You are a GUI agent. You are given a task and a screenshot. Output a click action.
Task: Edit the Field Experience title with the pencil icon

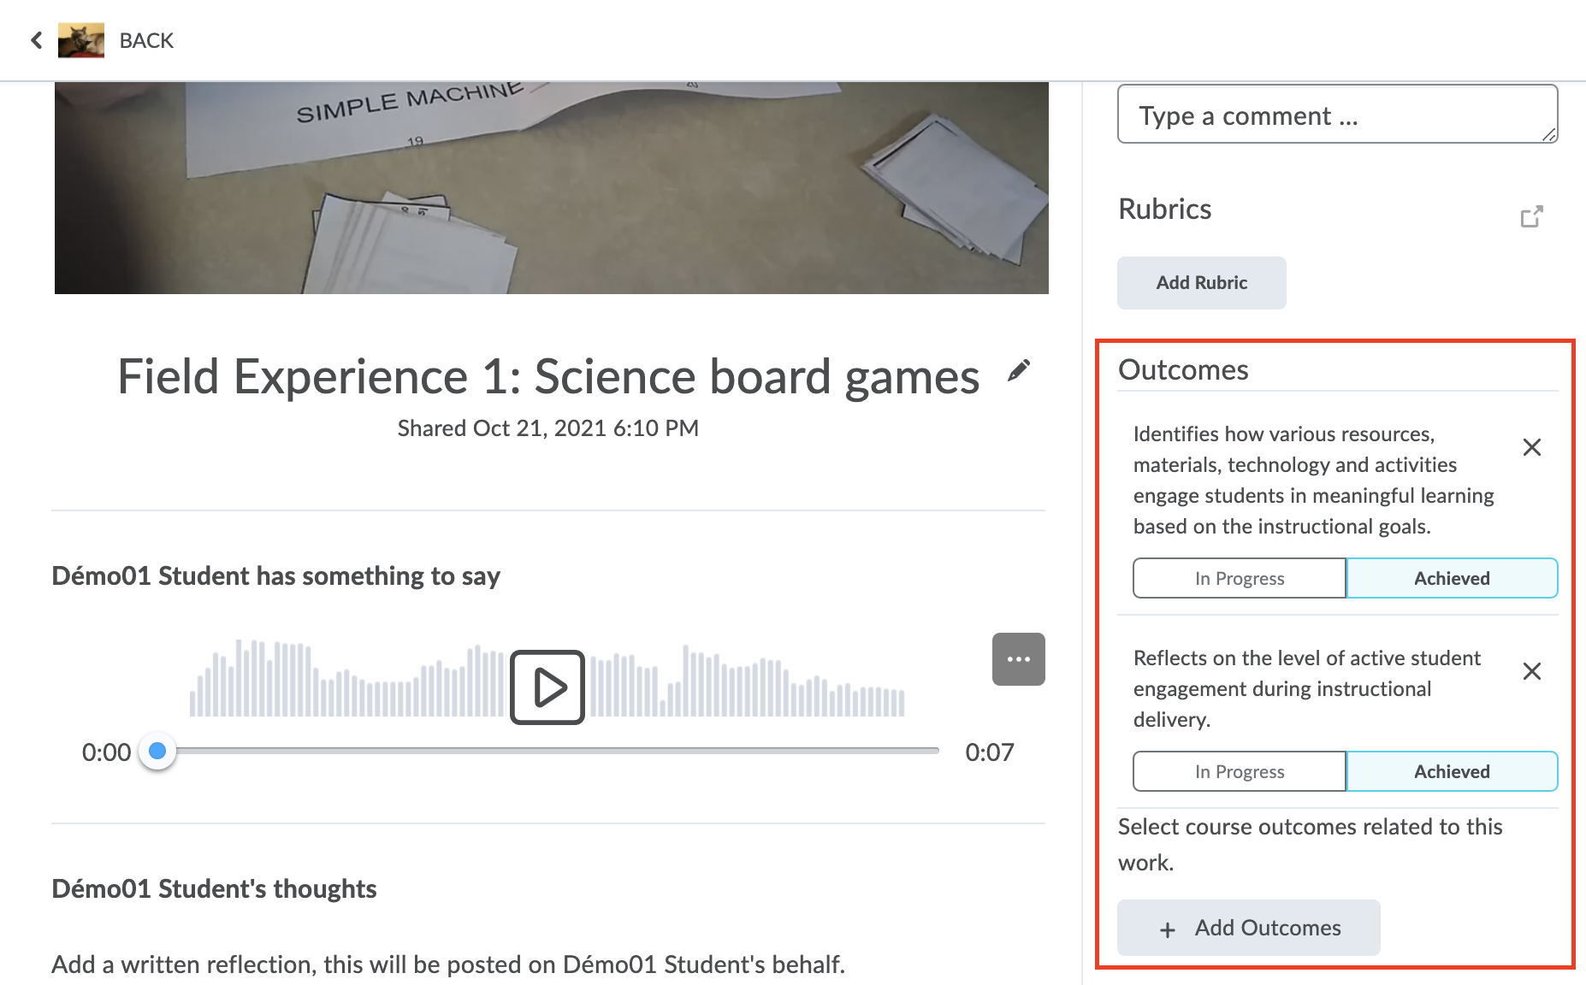(x=1018, y=370)
